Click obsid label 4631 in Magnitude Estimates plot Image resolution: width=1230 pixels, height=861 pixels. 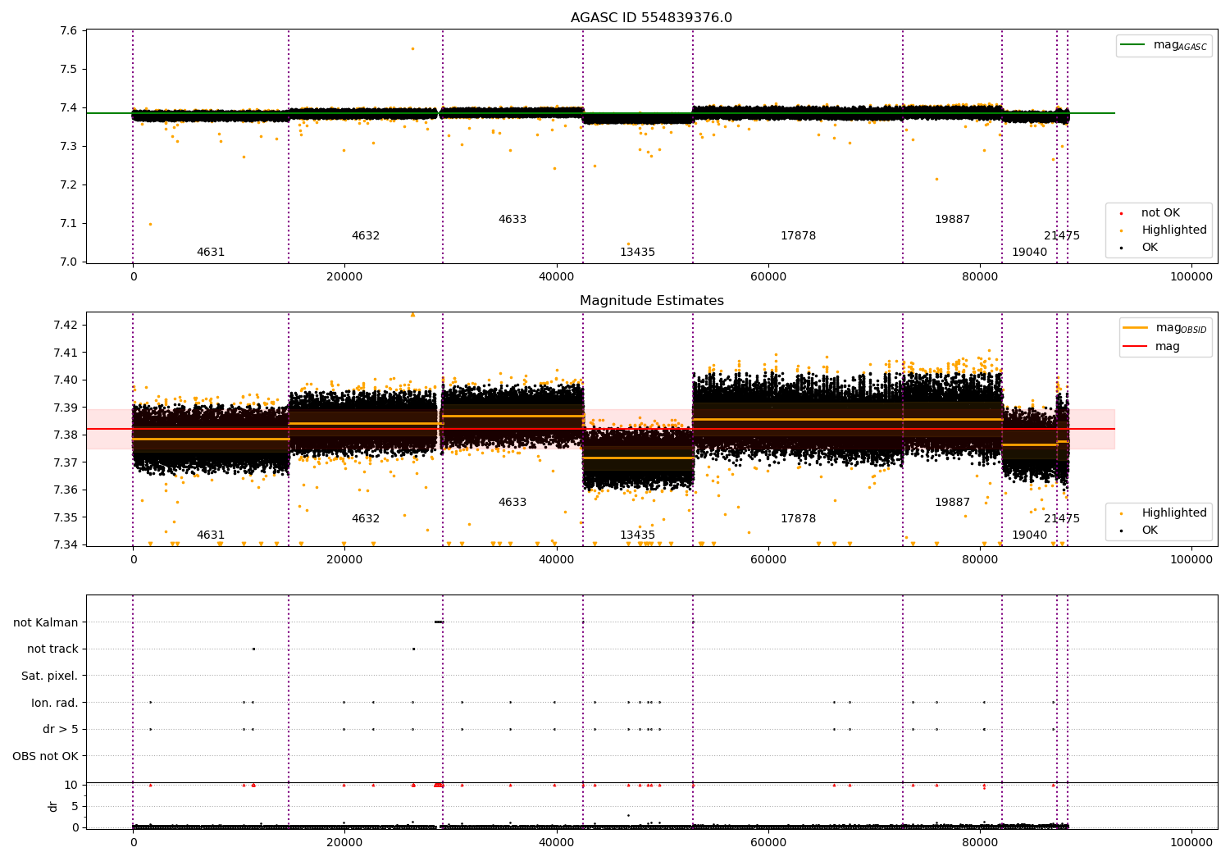(211, 535)
